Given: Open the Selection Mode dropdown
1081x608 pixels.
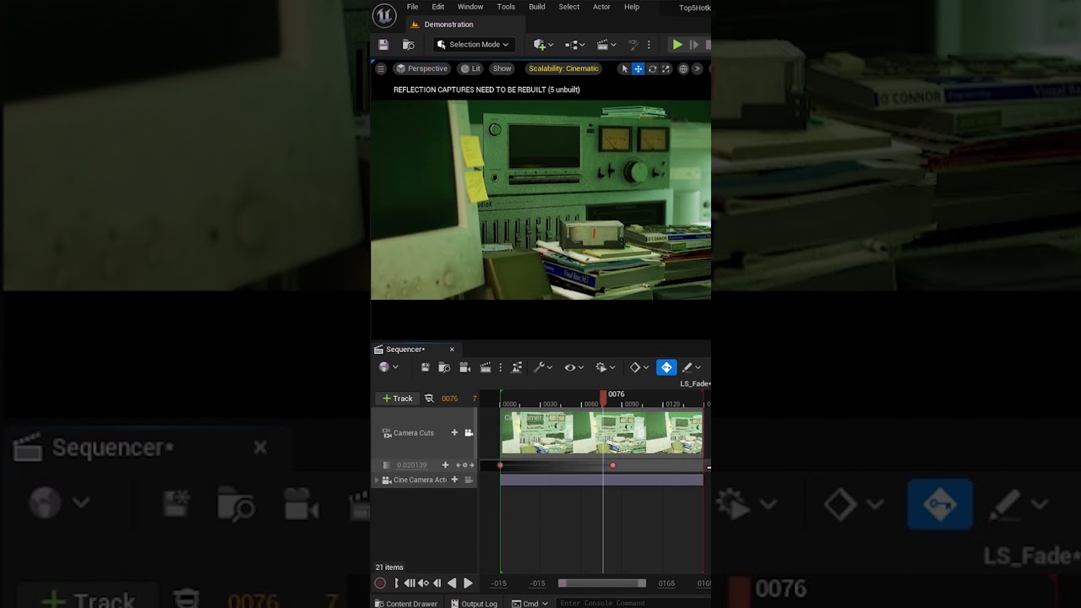Looking at the screenshot, I should (x=473, y=45).
